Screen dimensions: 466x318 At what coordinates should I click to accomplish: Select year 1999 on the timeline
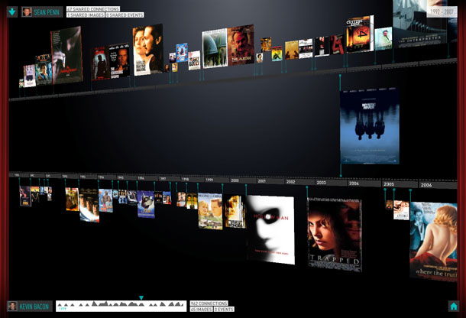click(209, 180)
